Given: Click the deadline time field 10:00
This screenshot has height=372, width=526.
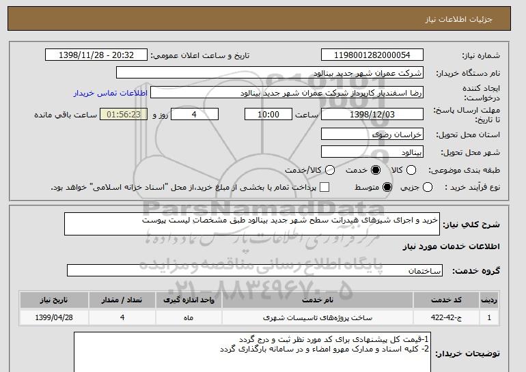Looking at the screenshot, I should coord(268,114).
